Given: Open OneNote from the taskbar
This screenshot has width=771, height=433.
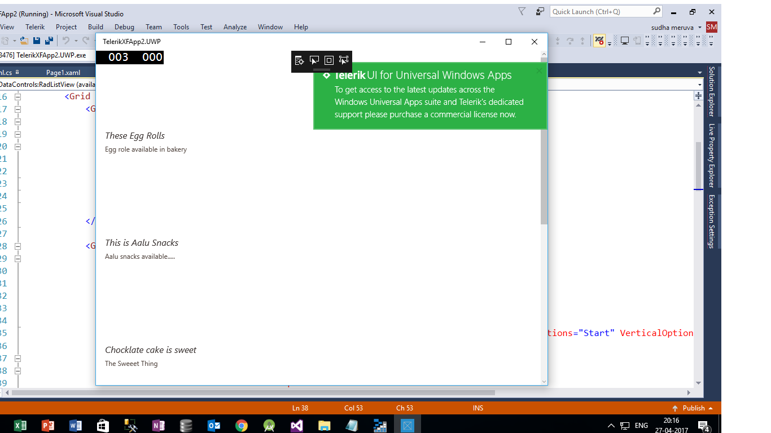Looking at the screenshot, I should [159, 425].
